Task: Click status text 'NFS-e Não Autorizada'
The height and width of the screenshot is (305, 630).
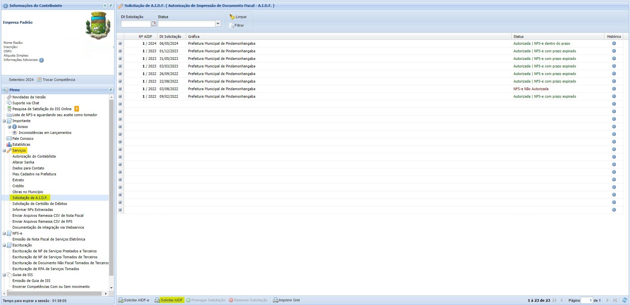Action: pyautogui.click(x=531, y=89)
